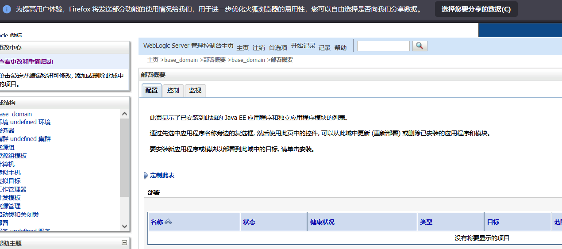Click 主页 in breadcrumb
562x249 pixels.
tap(153, 60)
